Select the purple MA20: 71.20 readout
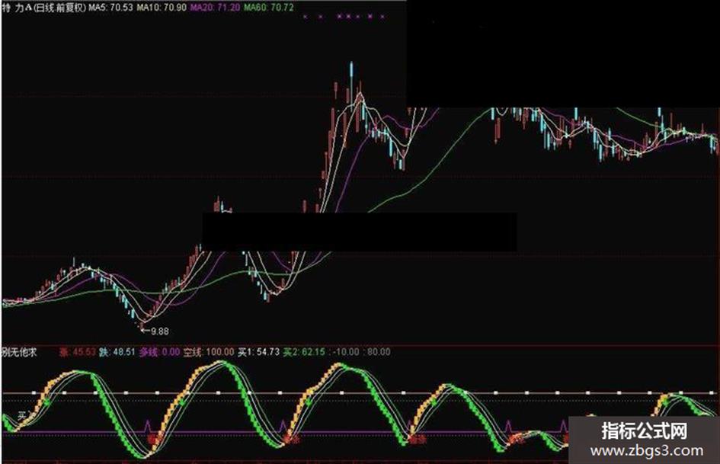720x464 pixels. [x=214, y=8]
